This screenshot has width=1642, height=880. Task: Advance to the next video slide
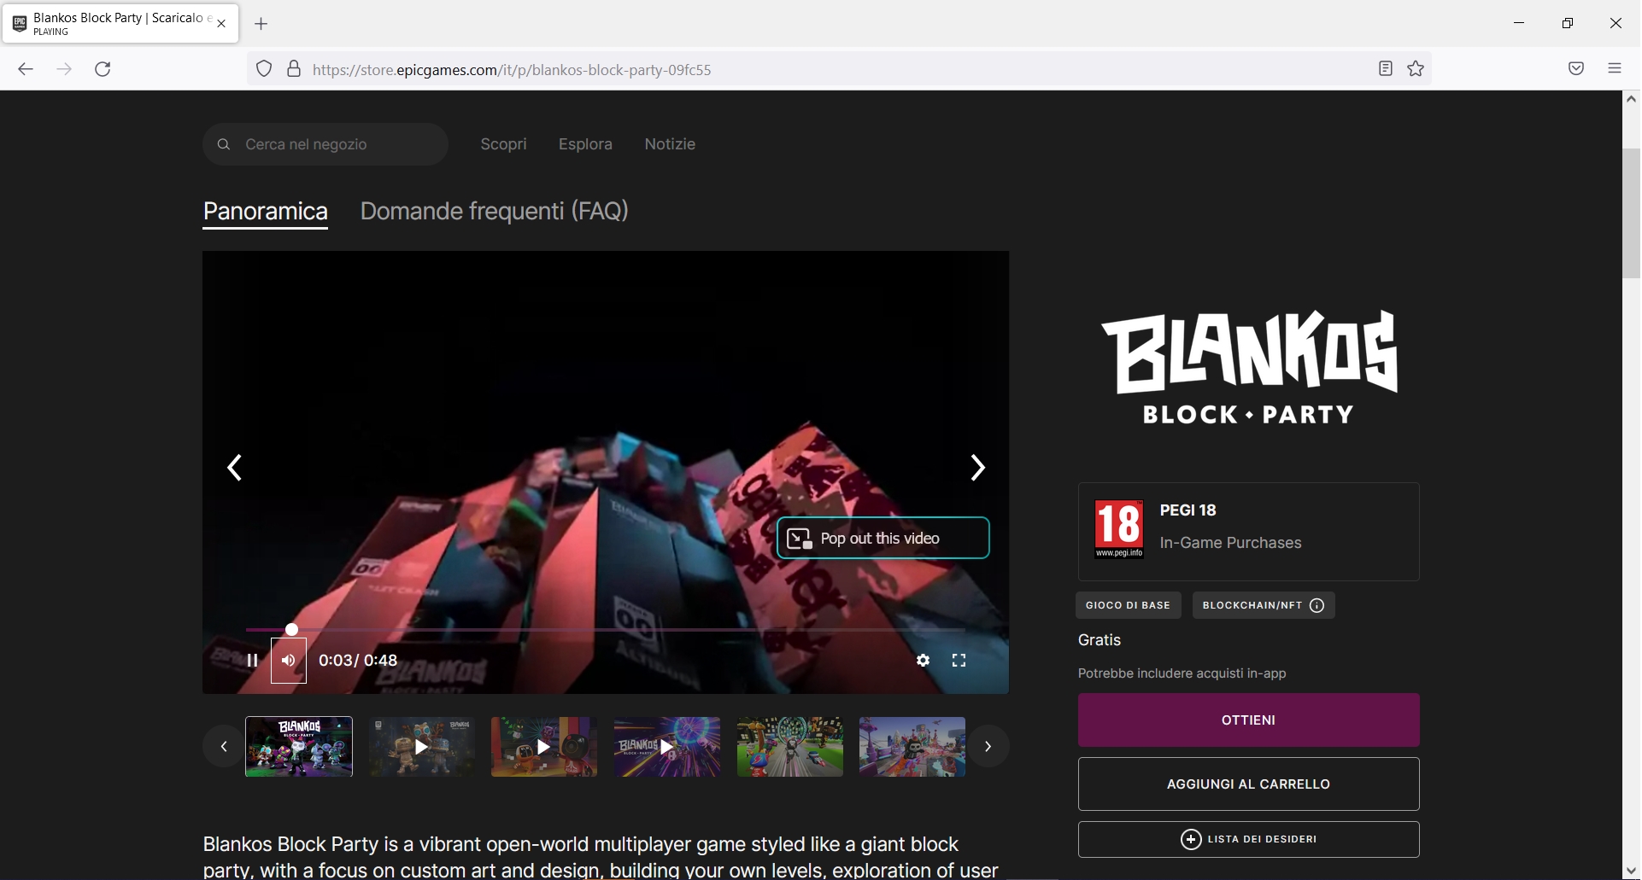(977, 468)
